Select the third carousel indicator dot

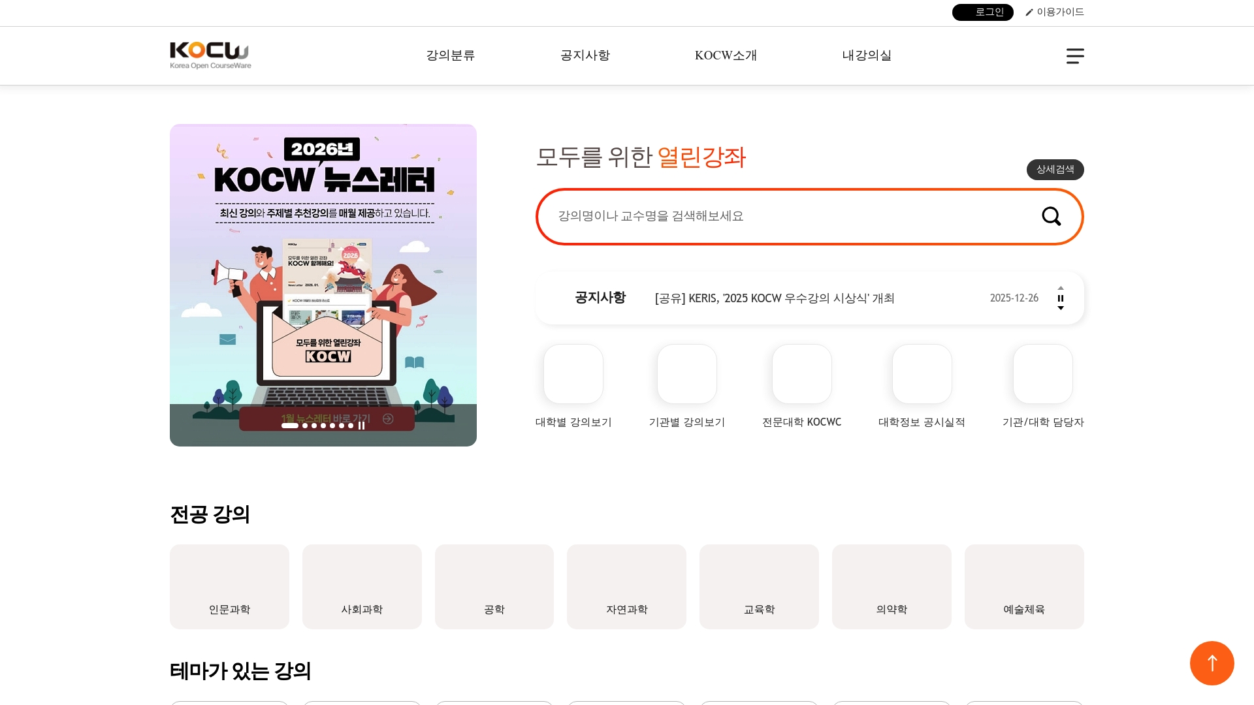[x=313, y=426]
